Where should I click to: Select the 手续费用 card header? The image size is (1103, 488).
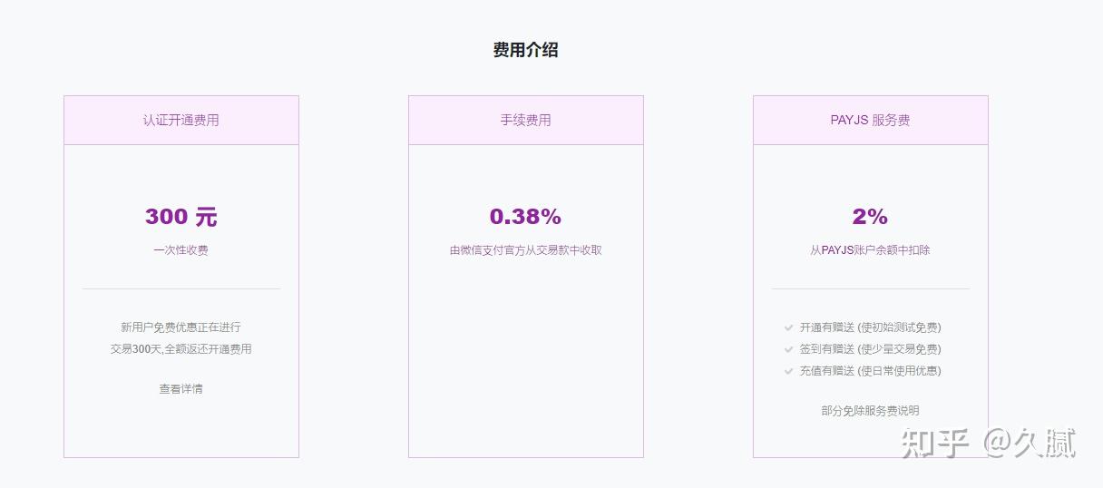coord(526,120)
